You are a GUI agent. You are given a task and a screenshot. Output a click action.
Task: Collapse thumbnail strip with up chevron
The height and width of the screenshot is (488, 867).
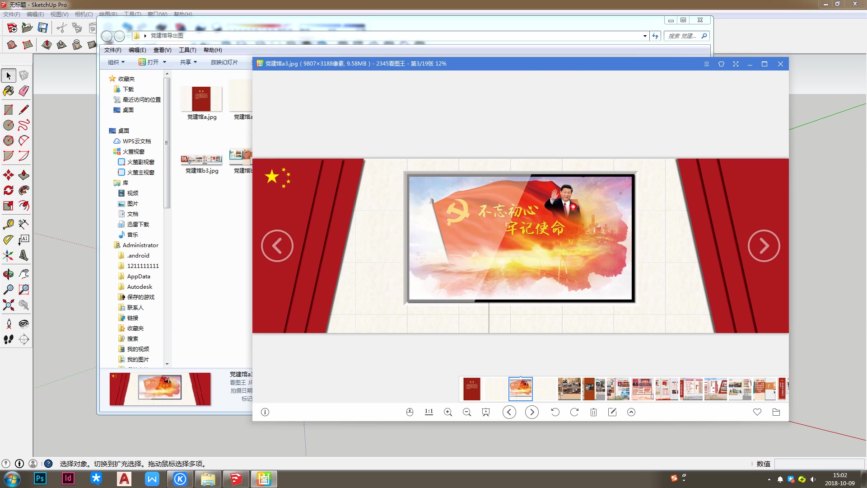[631, 412]
